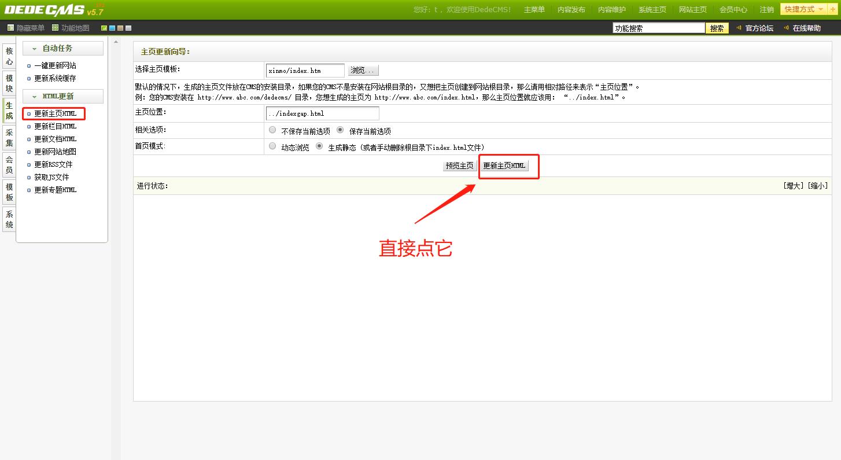Click the 主页位置 field ../indexgap.html
The width and height of the screenshot is (841, 460).
tap(323, 113)
